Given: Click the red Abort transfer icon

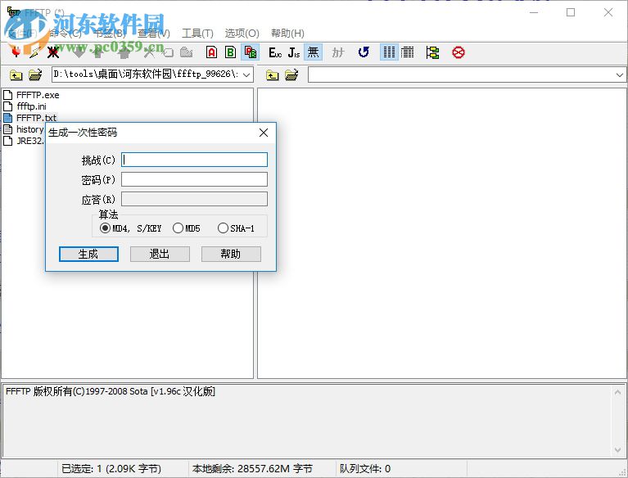Looking at the screenshot, I should 459,52.
